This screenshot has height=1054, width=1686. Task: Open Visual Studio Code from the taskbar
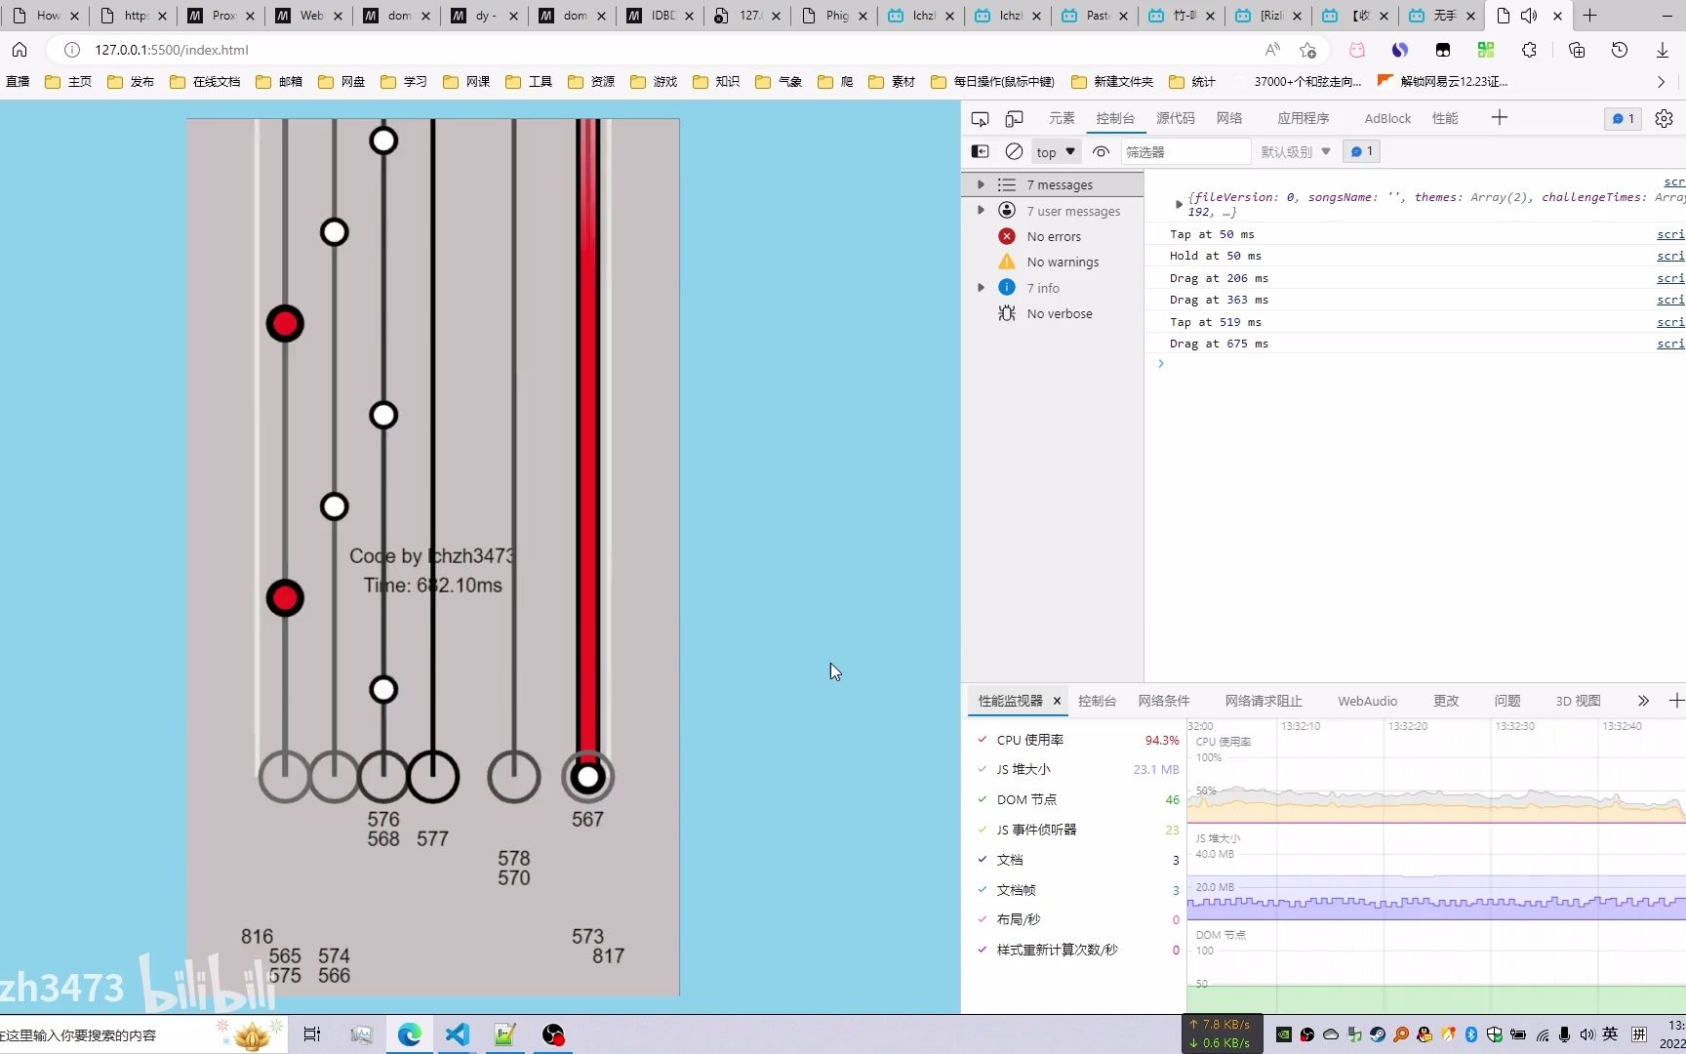pyautogui.click(x=457, y=1034)
